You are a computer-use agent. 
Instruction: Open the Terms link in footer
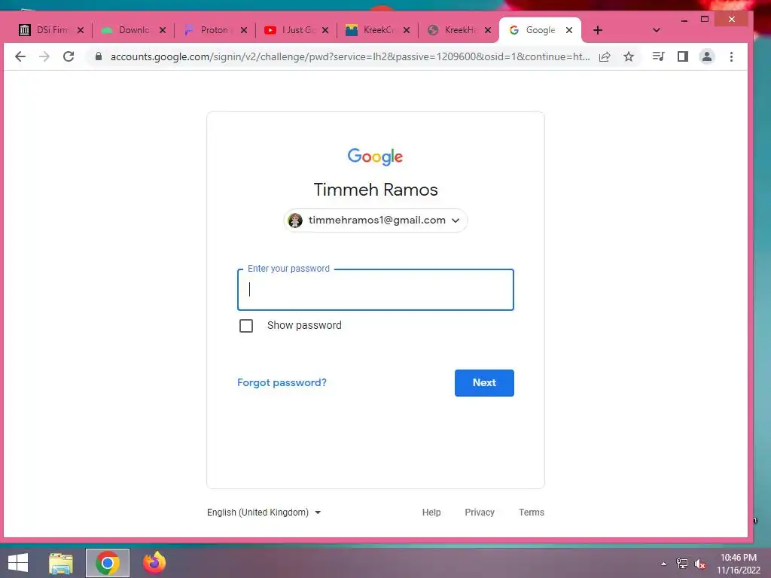coord(532,512)
